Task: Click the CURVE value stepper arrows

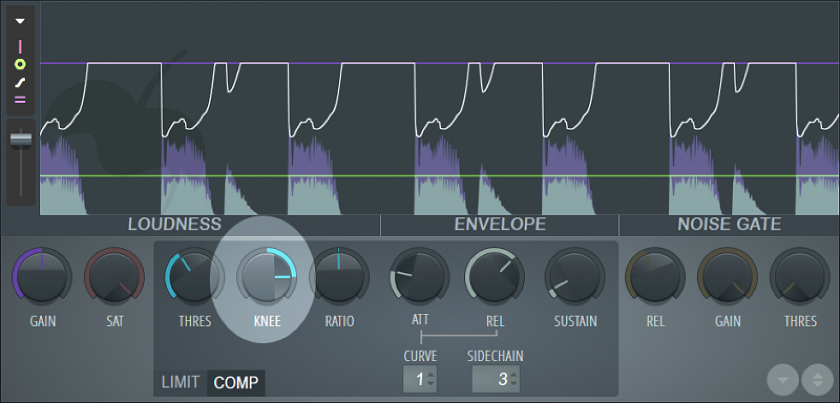Action: click(431, 379)
